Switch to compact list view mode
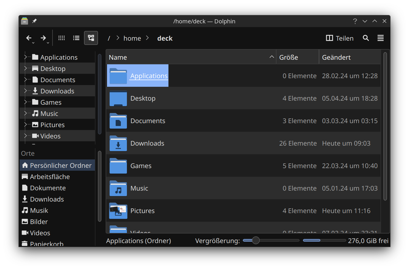Image resolution: width=409 pixels, height=269 pixels. tap(76, 38)
